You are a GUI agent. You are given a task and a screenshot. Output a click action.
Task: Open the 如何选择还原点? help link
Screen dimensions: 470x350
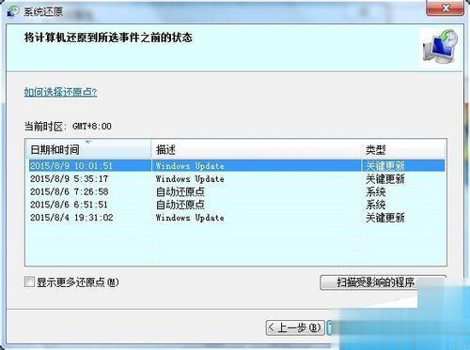pyautogui.click(x=61, y=92)
